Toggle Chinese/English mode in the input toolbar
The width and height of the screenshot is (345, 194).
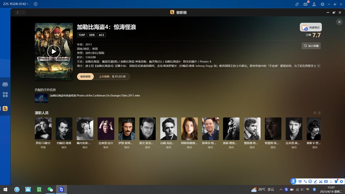click(300, 181)
